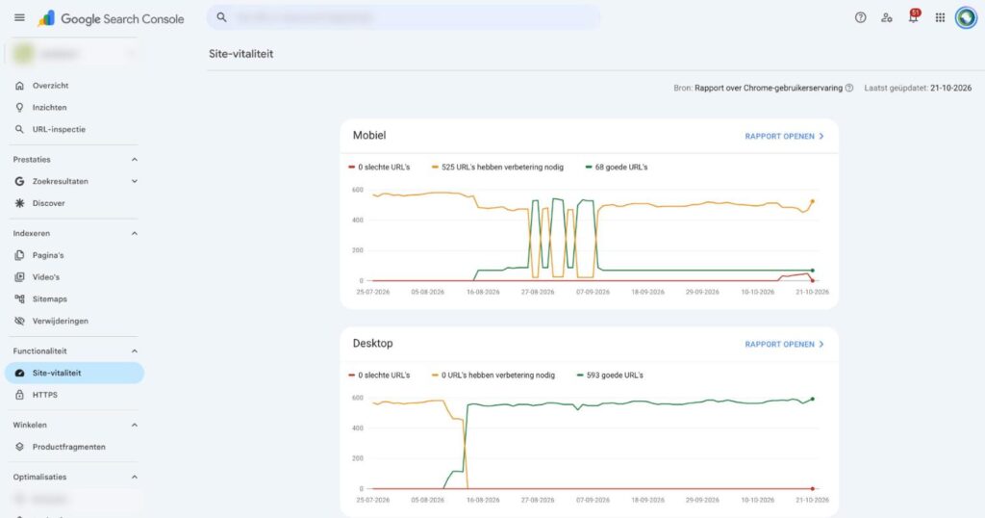Image resolution: width=985 pixels, height=518 pixels.
Task: Click the Site-vitaliteit gauge icon
Action: 19,373
